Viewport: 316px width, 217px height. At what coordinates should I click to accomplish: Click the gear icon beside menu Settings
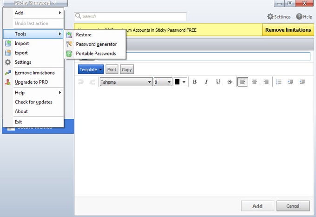pyautogui.click(x=8, y=62)
